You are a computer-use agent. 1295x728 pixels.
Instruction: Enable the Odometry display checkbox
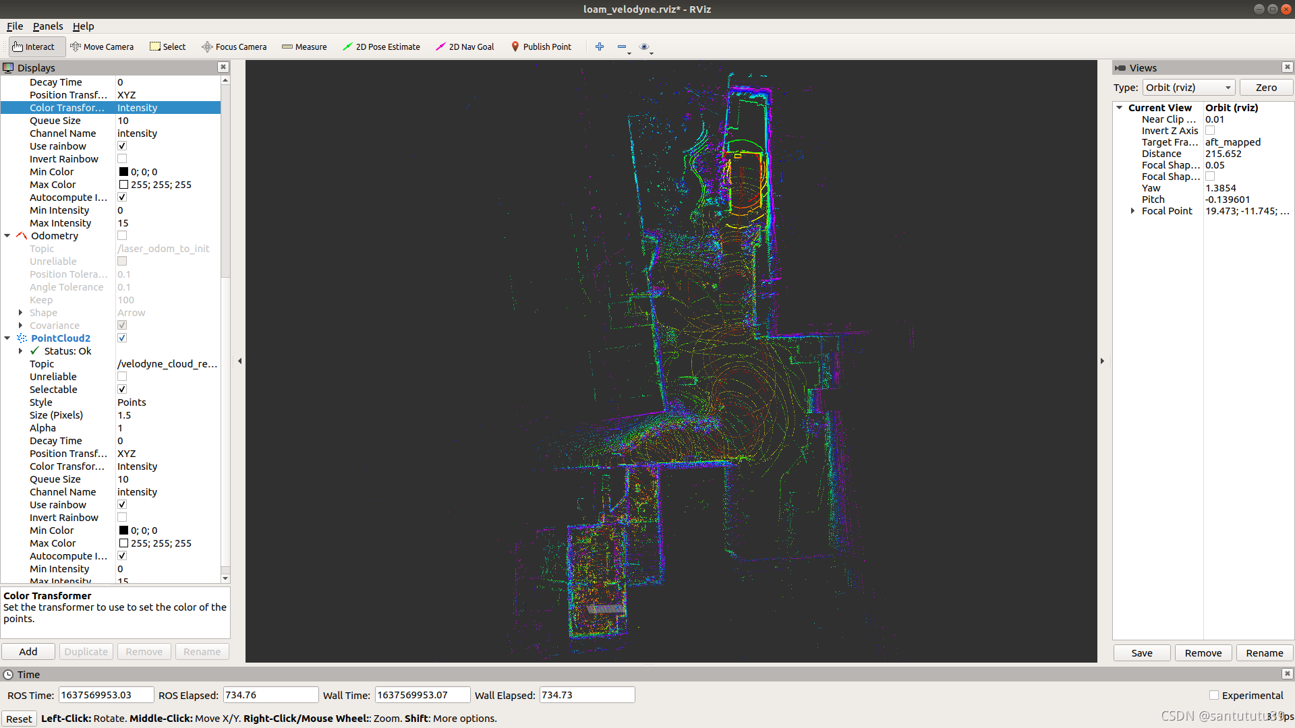click(x=122, y=236)
